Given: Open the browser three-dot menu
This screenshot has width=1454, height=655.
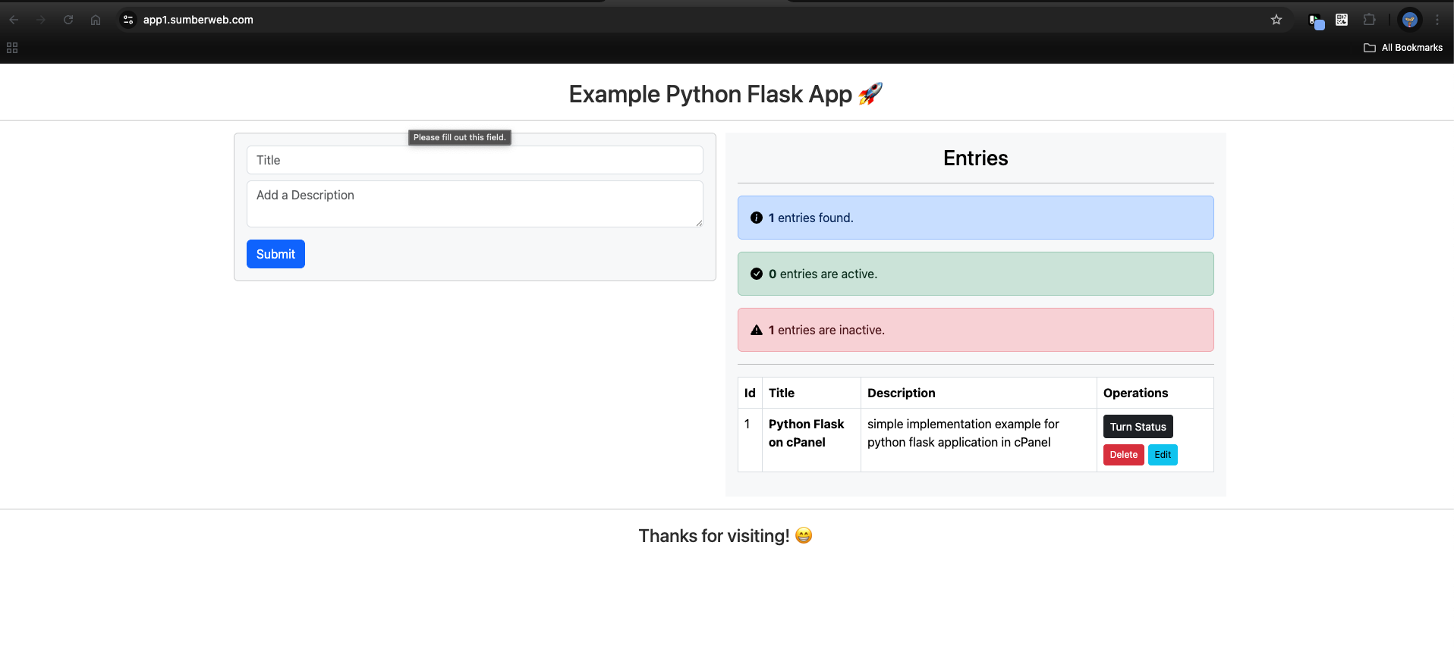Looking at the screenshot, I should coord(1437,20).
